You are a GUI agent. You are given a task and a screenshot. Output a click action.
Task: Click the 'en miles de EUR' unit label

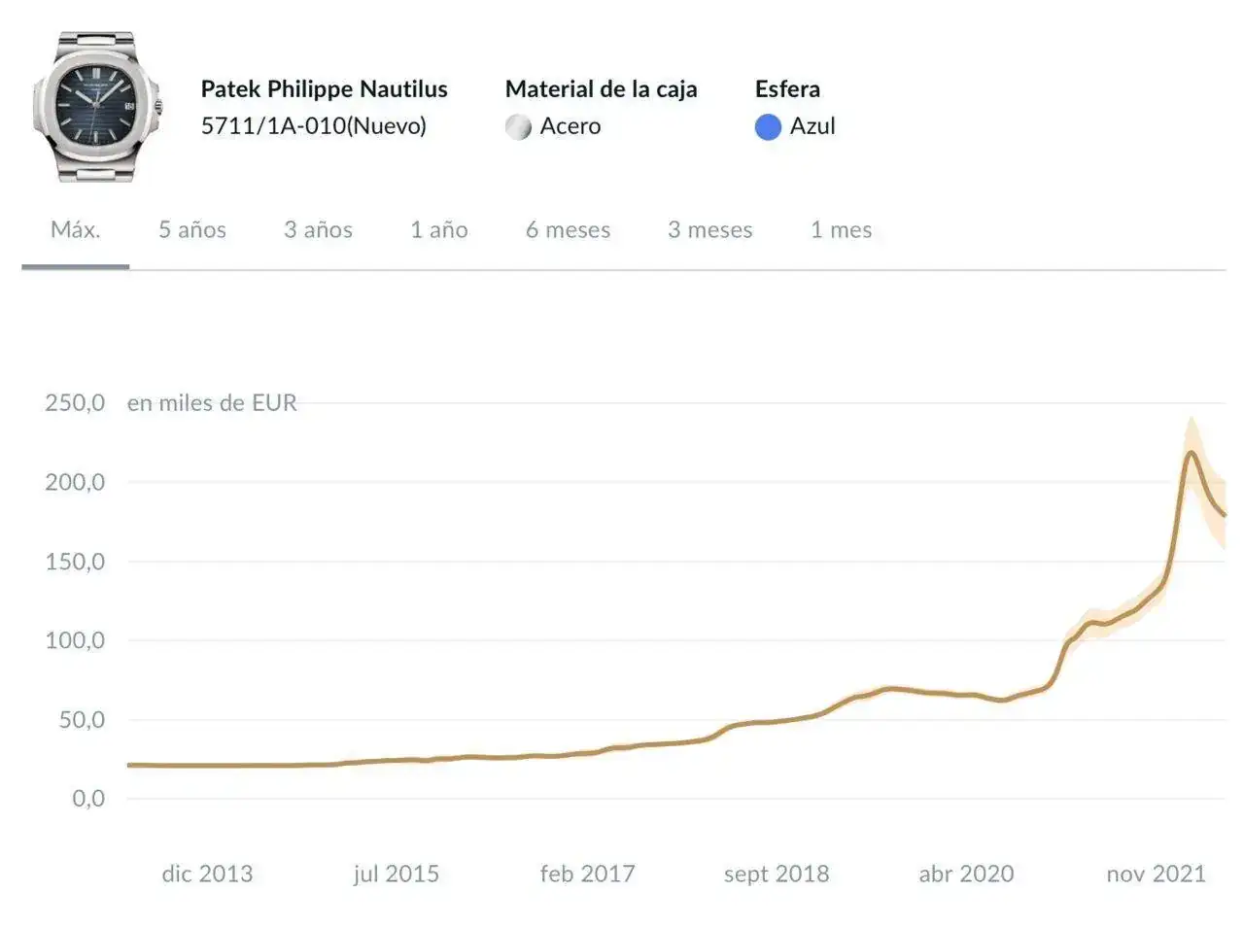point(212,403)
